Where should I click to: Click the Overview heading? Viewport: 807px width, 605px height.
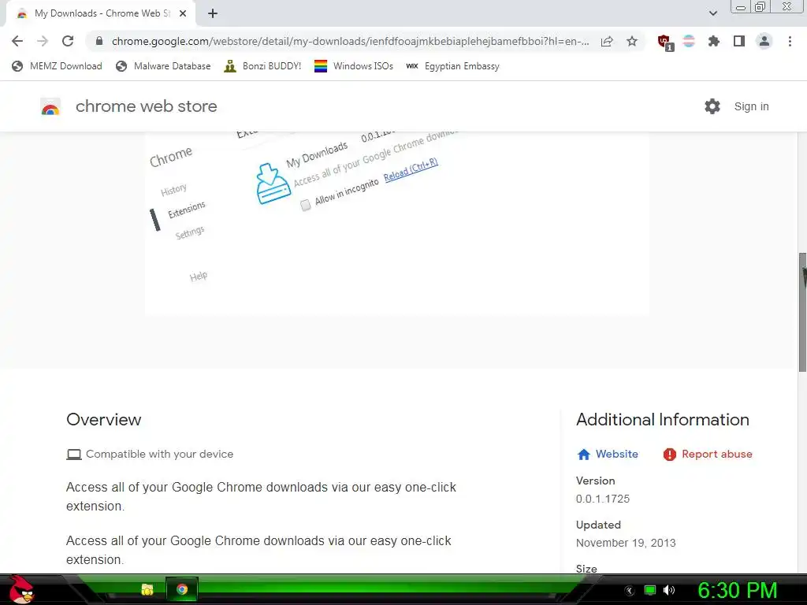103,419
